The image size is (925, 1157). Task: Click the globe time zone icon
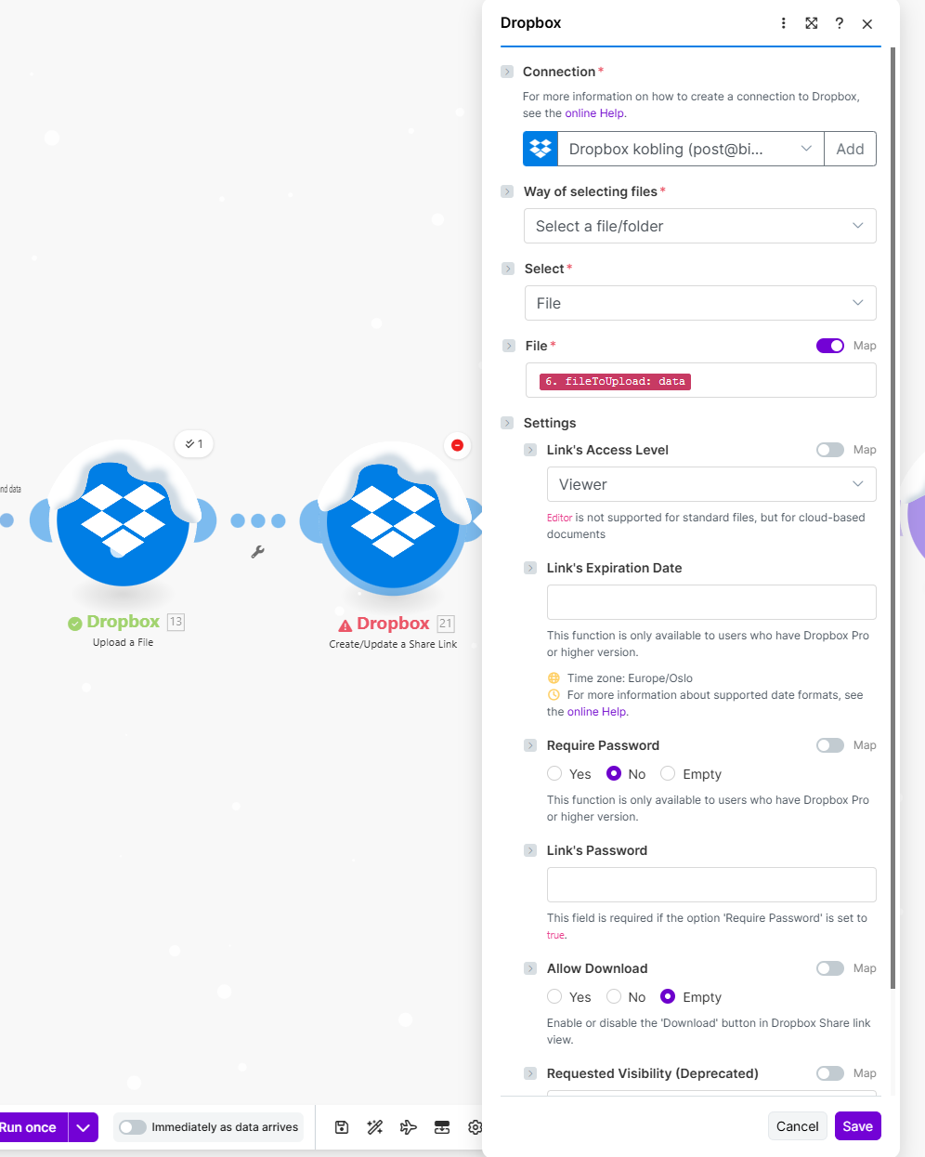(x=554, y=678)
